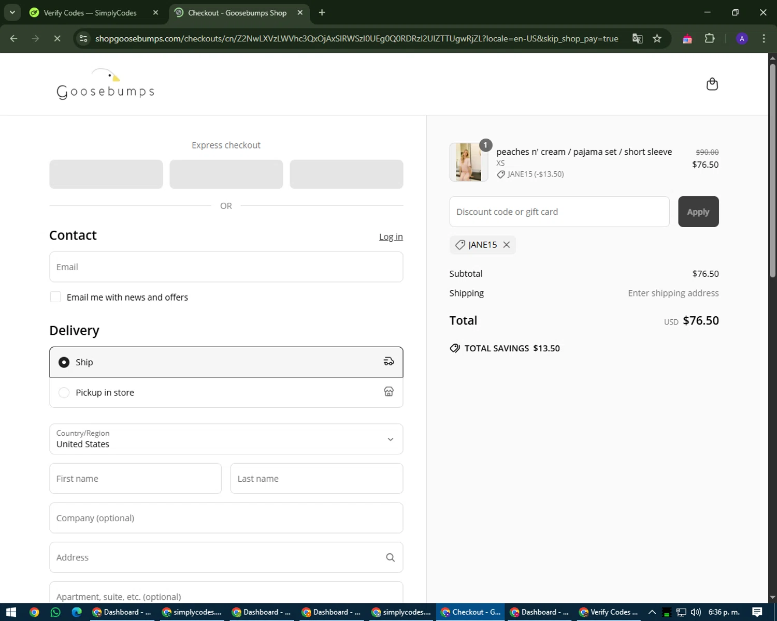777x621 pixels.
Task: Click the Checkout taskbar window button
Action: (x=470, y=612)
